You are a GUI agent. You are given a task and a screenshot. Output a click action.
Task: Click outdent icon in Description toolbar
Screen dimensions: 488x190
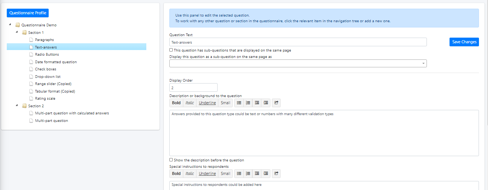point(257,103)
